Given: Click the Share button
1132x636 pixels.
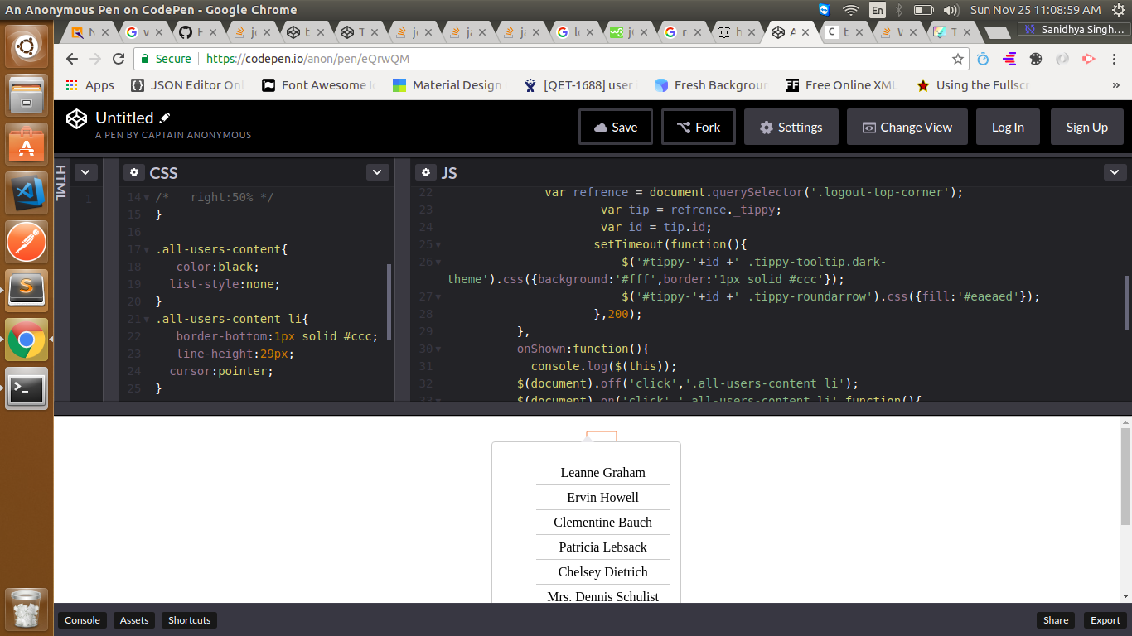Looking at the screenshot, I should (1056, 620).
